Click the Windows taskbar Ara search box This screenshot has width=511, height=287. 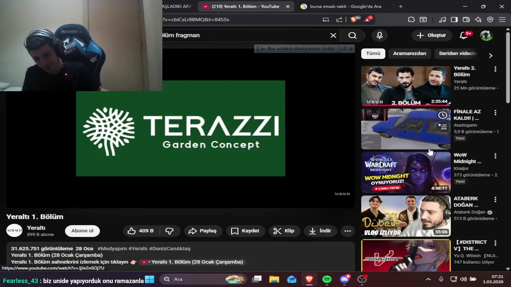[204, 279]
